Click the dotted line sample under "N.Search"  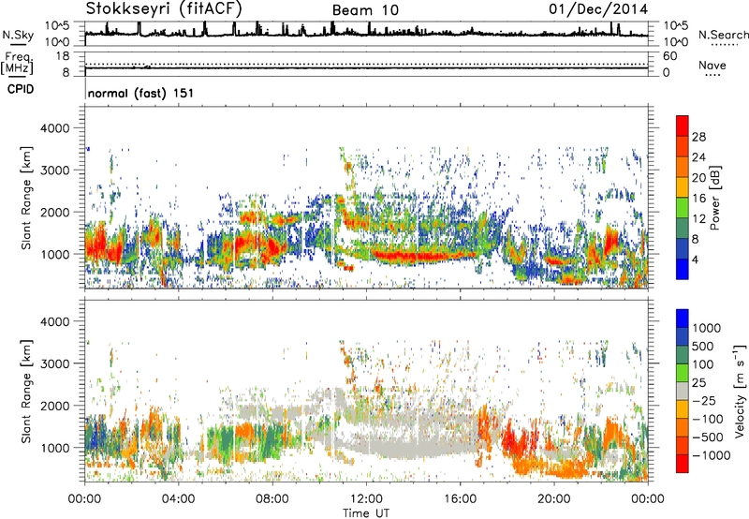(724, 44)
